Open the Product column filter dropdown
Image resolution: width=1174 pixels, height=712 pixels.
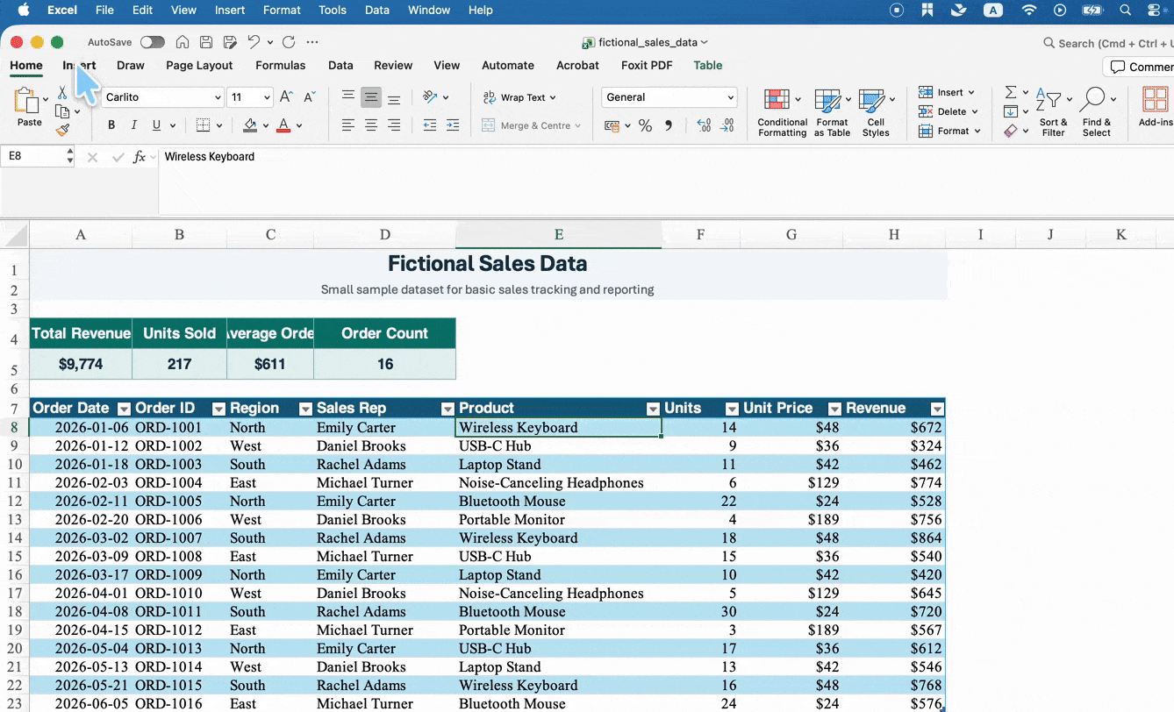point(653,409)
